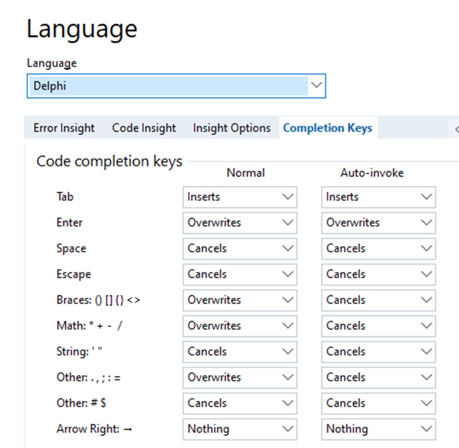
Task: Open the Insight Options tab
Action: [231, 128]
